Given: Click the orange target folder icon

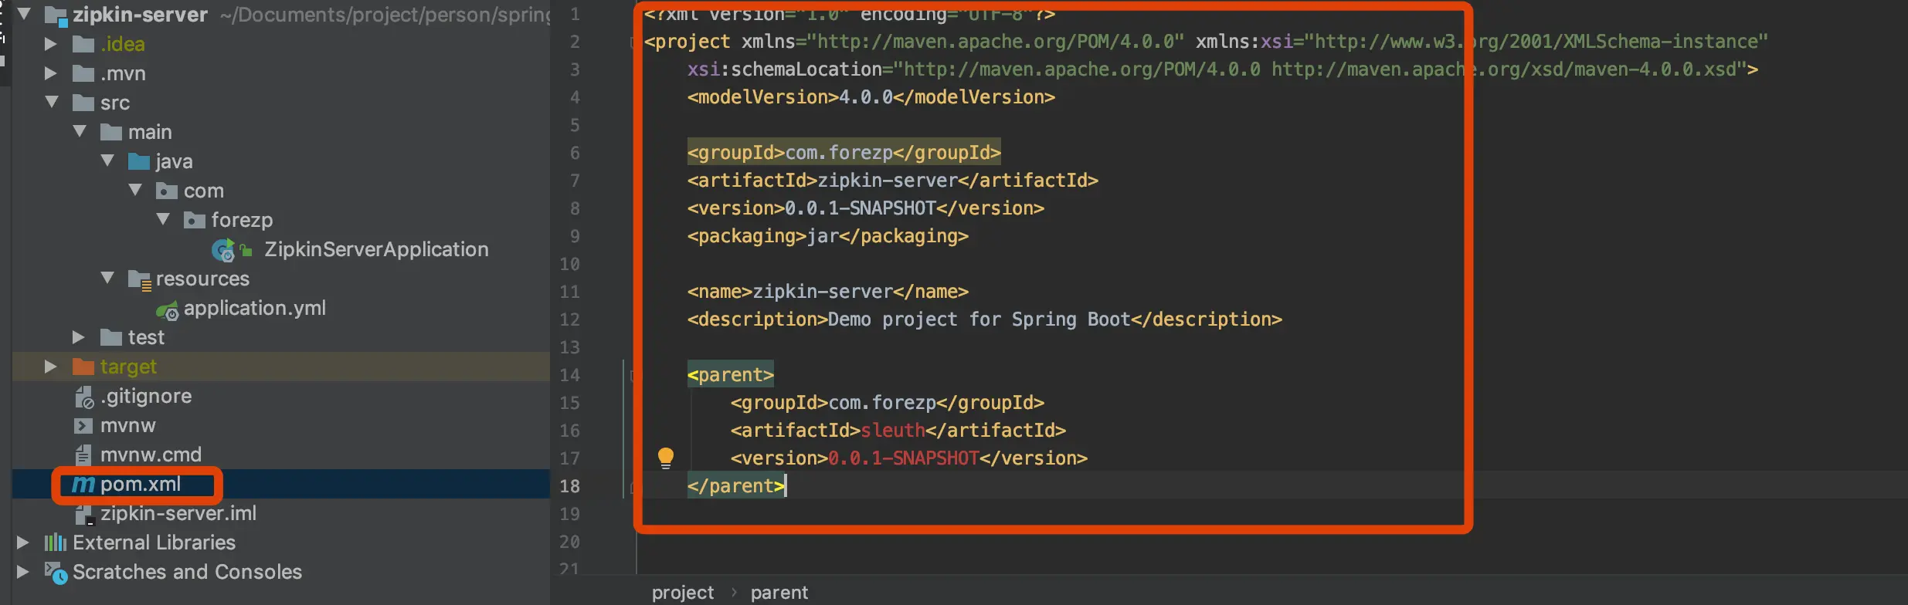Looking at the screenshot, I should click(83, 367).
